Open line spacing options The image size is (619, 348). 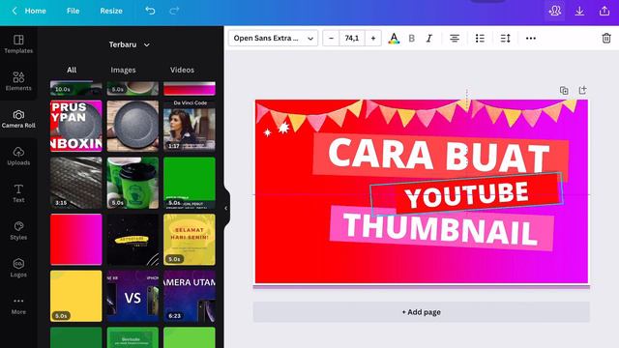(x=505, y=39)
